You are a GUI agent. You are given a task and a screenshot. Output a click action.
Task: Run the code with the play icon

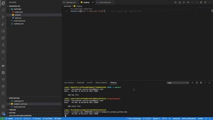pos(184,2)
